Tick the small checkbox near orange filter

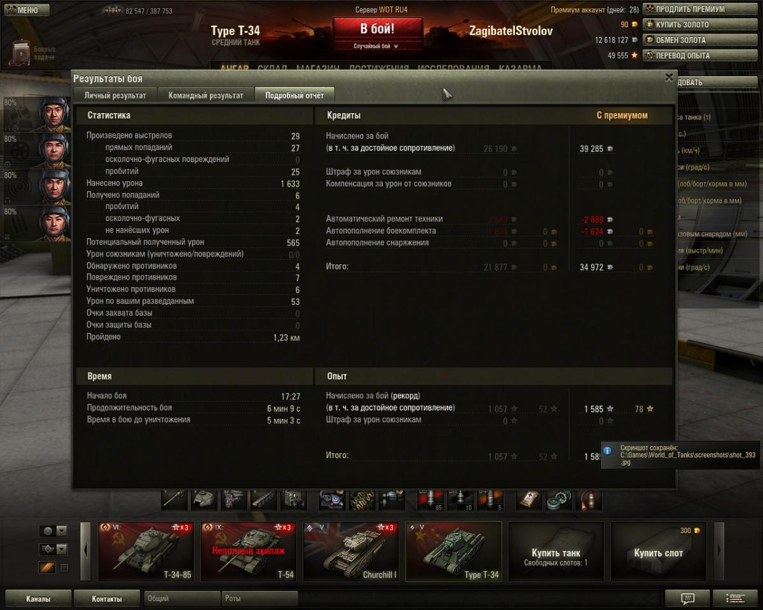[64, 567]
